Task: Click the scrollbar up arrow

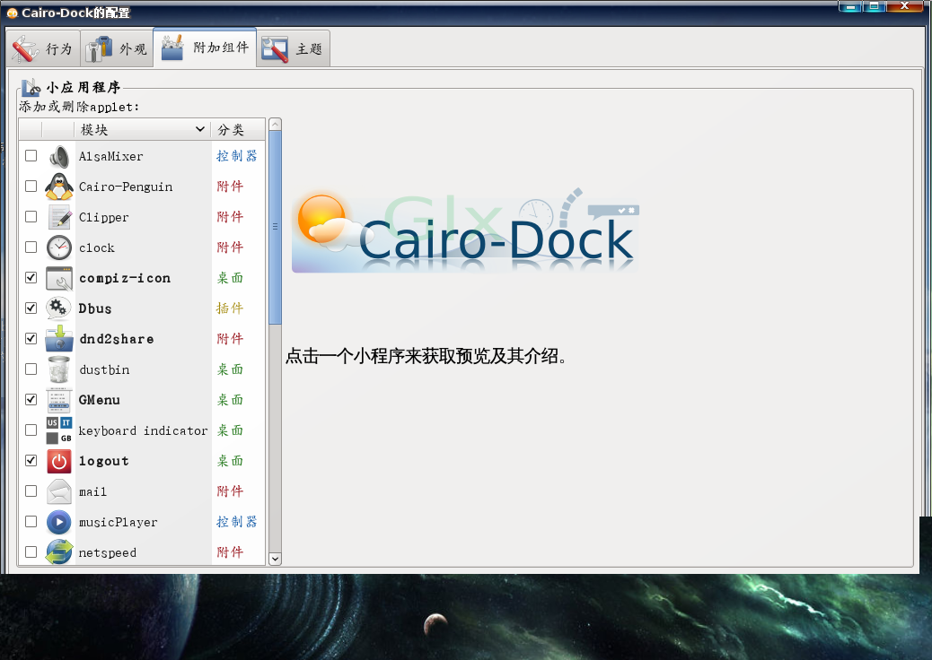Action: tap(276, 124)
